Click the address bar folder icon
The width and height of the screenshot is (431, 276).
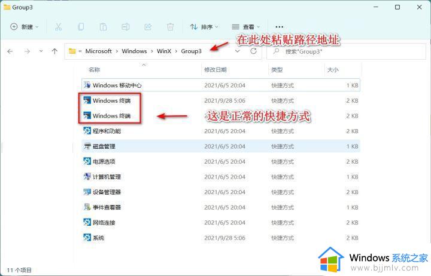72,51
